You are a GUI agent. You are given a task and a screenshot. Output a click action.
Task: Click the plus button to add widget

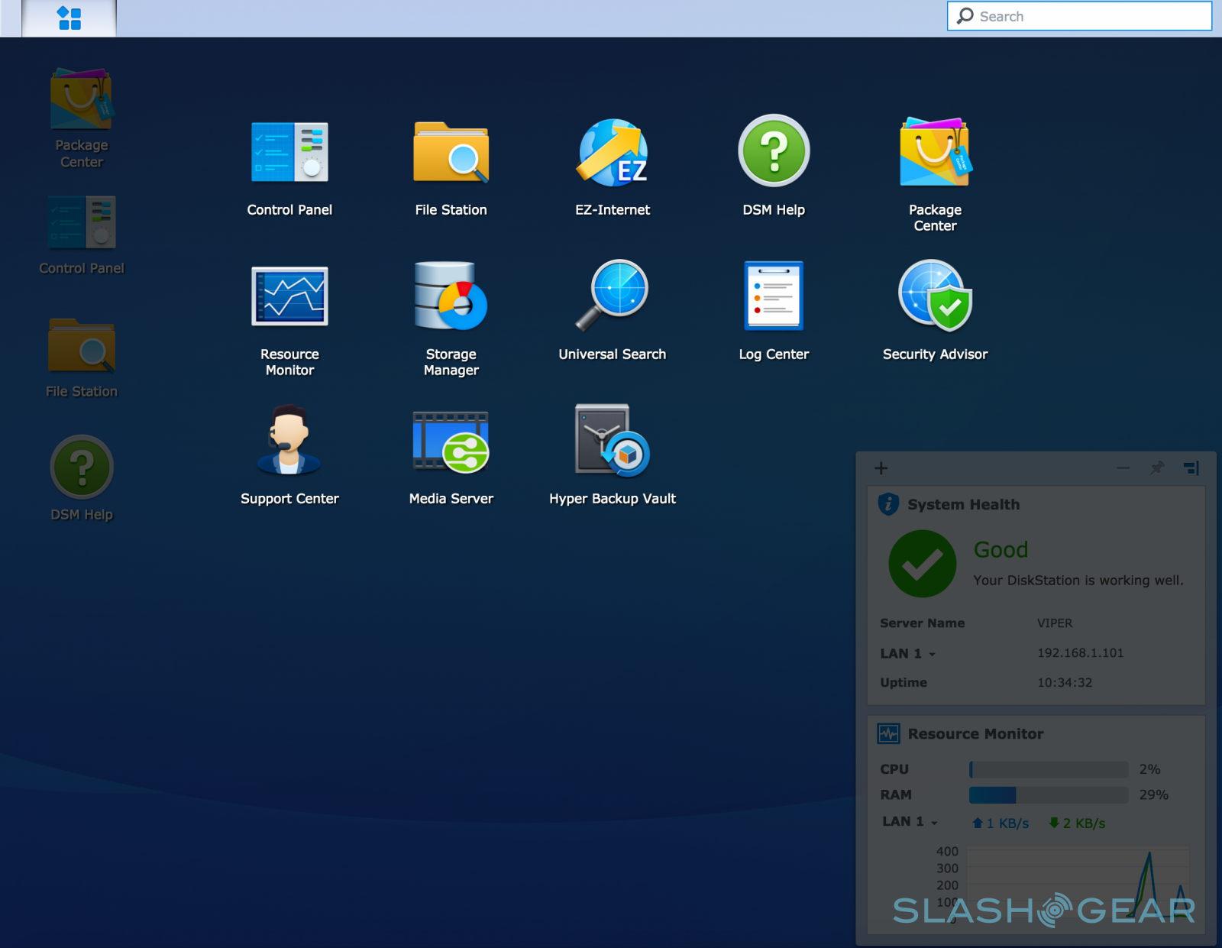[881, 468]
